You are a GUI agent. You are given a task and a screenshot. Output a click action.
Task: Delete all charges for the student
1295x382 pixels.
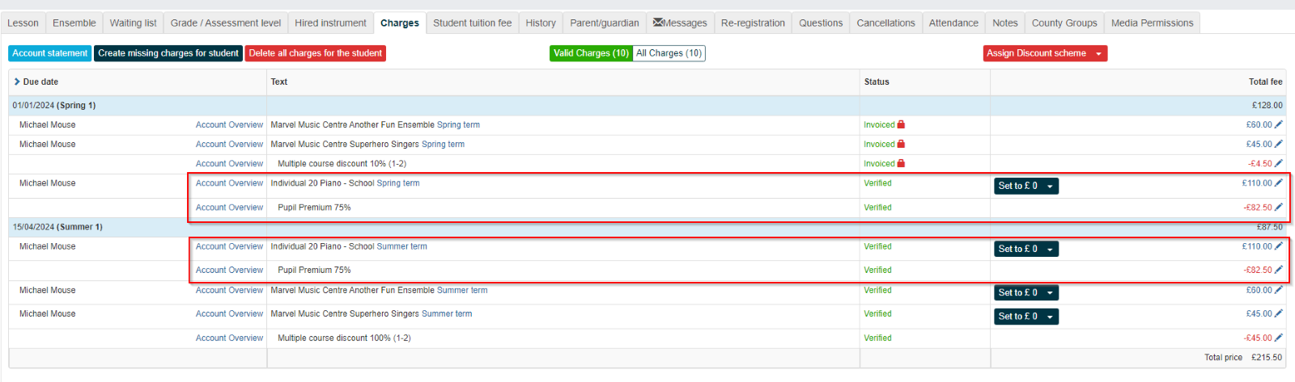[316, 53]
